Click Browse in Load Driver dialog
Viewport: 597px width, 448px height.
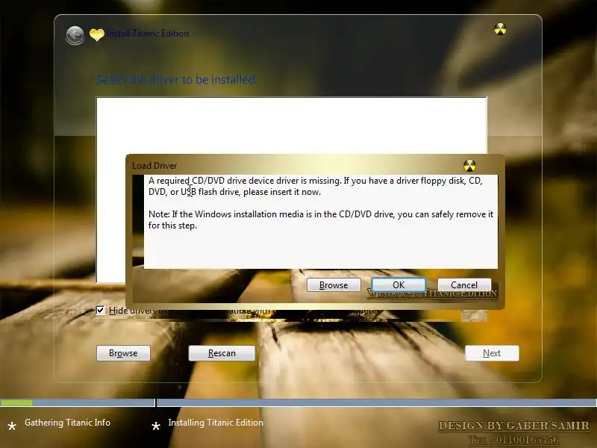[334, 285]
